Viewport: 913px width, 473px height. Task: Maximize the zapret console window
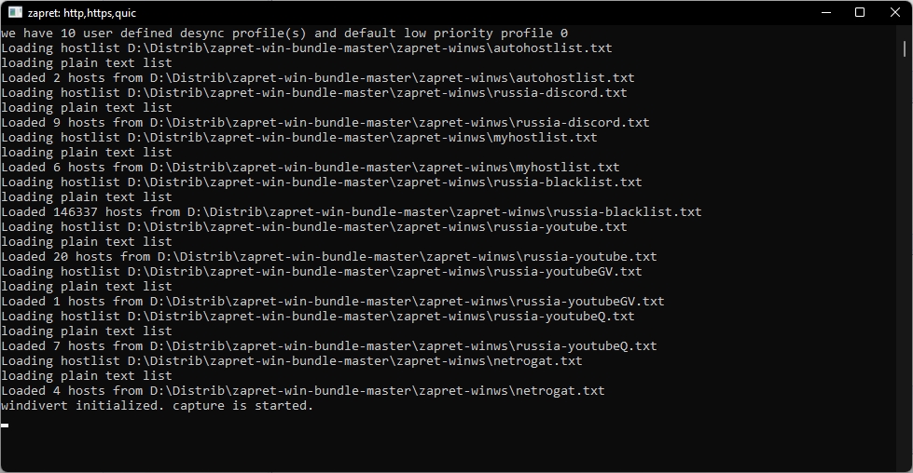[x=860, y=12]
